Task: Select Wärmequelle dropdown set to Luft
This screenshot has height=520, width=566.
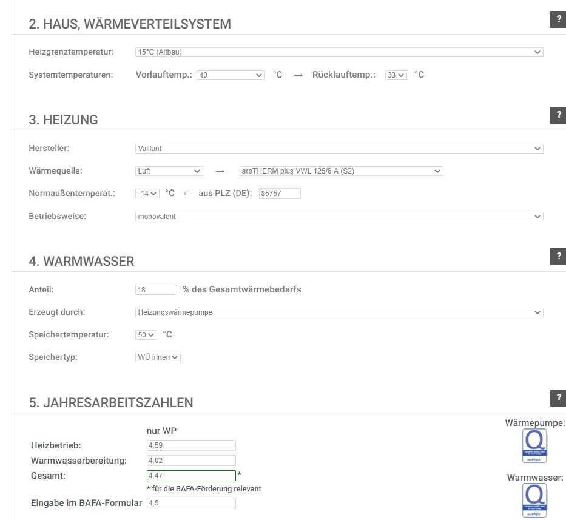Action: click(x=169, y=171)
